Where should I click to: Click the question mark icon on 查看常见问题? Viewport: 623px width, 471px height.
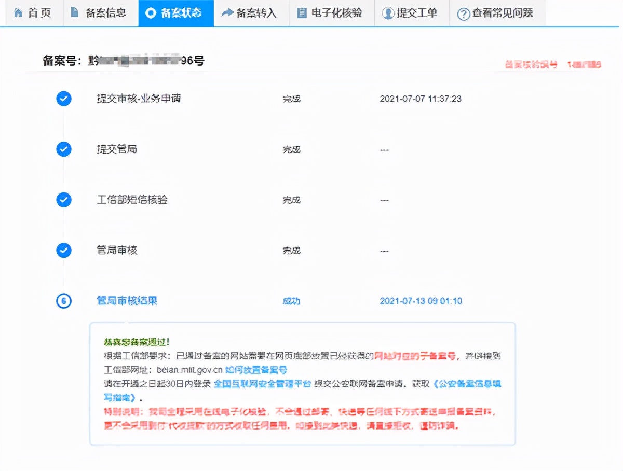click(x=463, y=13)
